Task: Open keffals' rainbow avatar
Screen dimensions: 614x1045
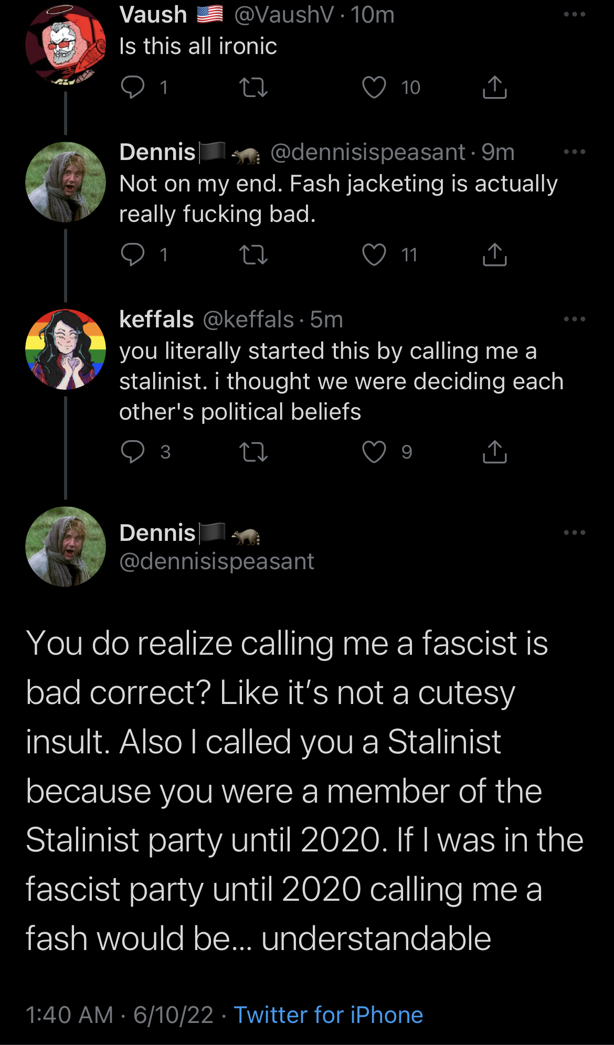Action: click(66, 349)
